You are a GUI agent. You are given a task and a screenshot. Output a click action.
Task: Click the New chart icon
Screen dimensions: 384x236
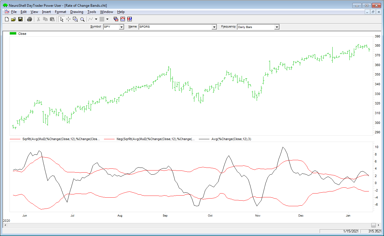(x=7, y=19)
